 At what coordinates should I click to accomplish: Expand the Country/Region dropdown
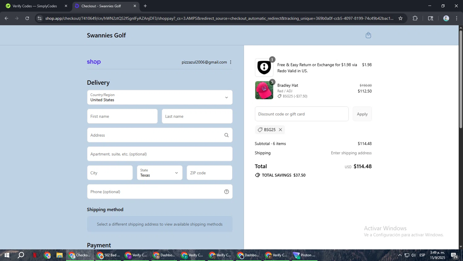click(160, 97)
